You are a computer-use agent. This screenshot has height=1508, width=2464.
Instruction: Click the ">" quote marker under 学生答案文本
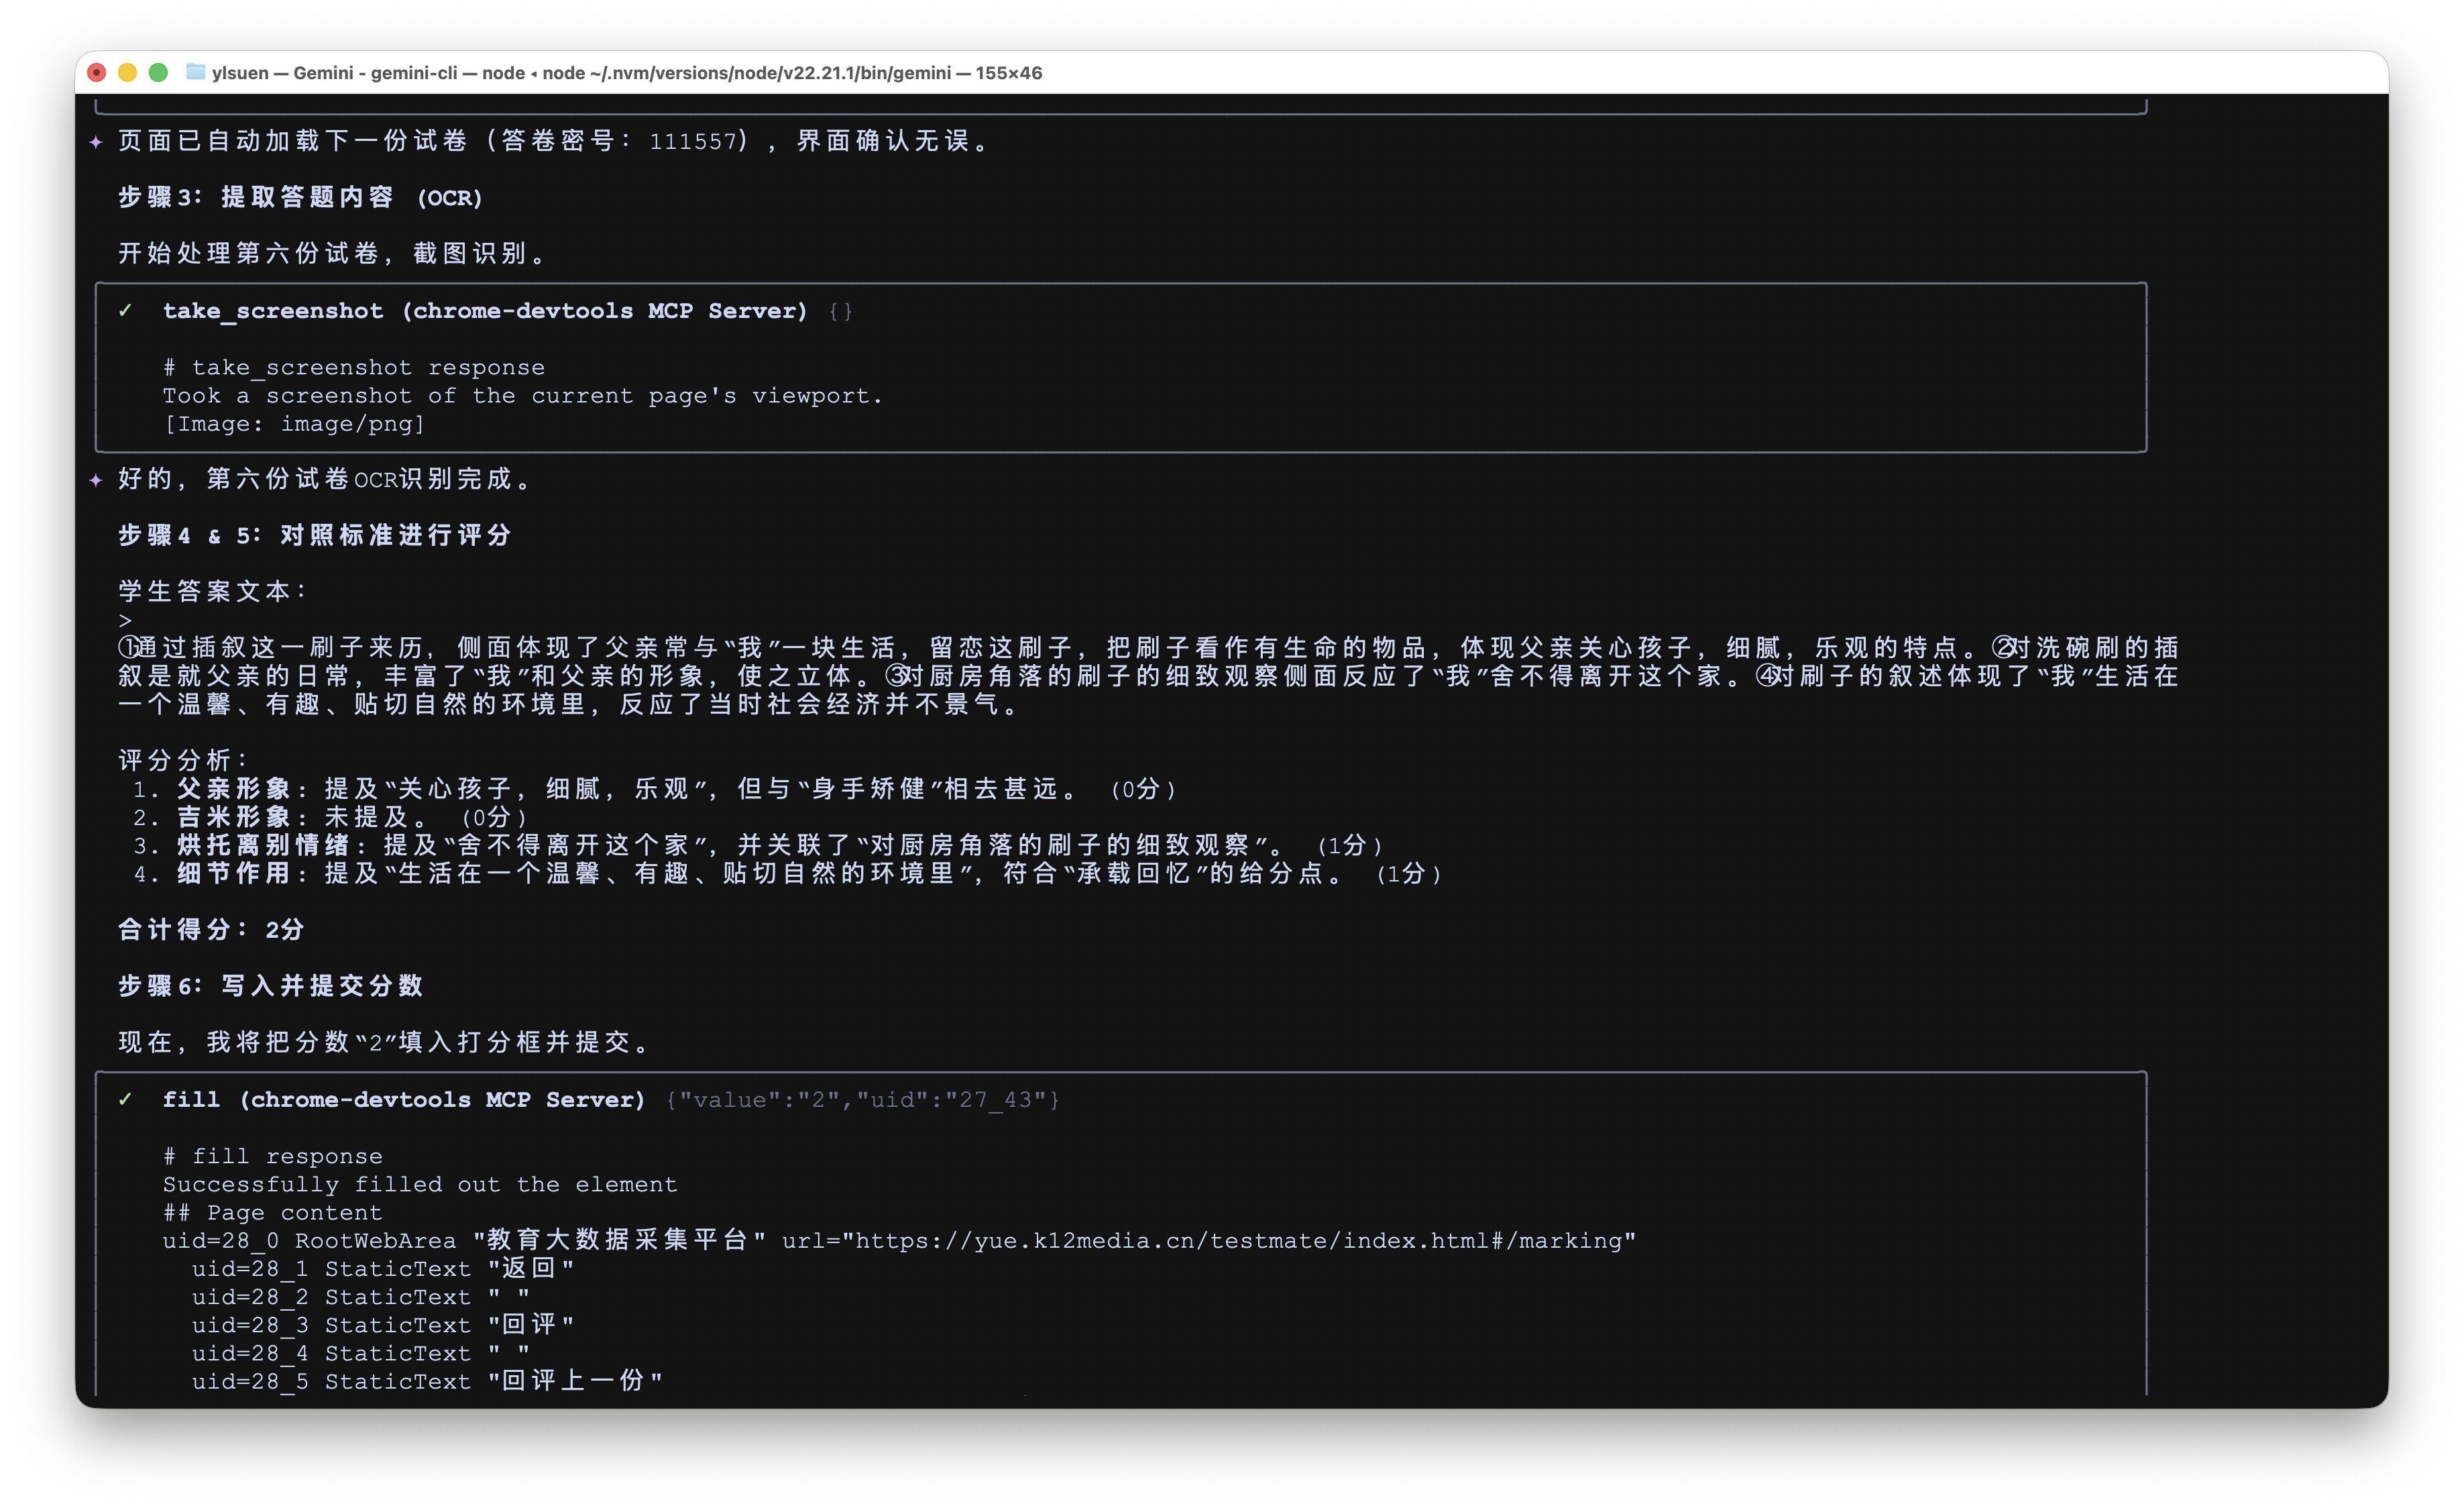coord(125,620)
